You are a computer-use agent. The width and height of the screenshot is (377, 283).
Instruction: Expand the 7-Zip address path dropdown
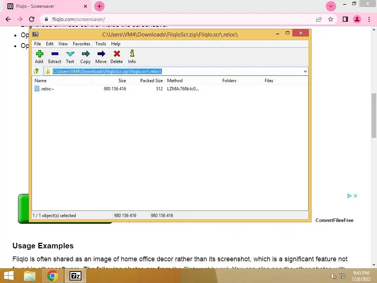click(x=305, y=71)
